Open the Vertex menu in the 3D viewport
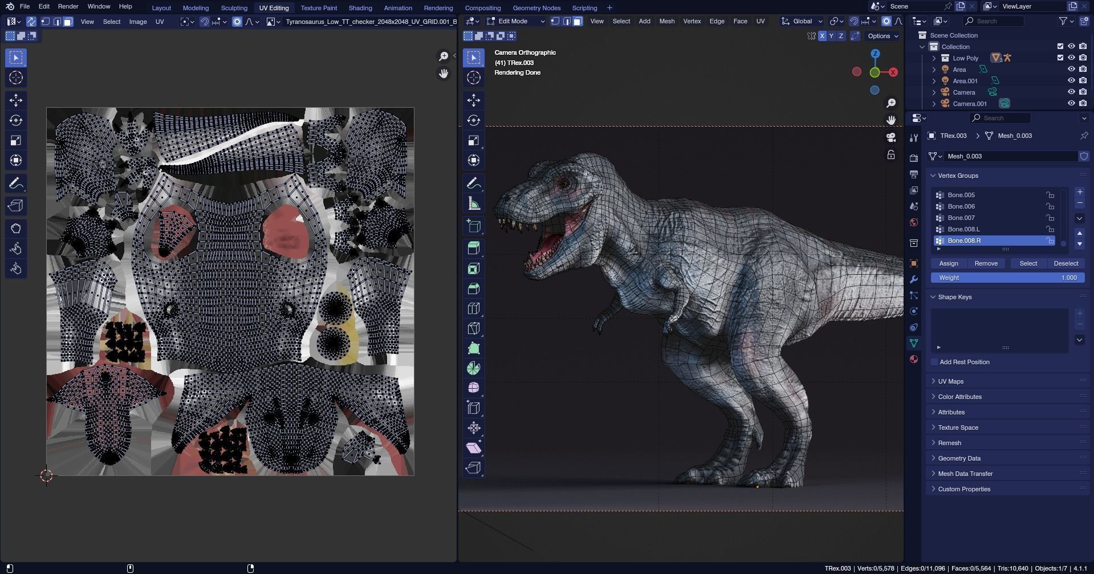 pos(692,21)
